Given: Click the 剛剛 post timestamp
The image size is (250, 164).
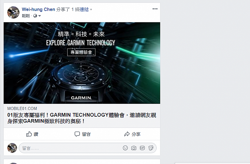Looking at the screenshot, I should click(x=26, y=16).
